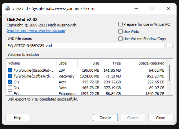Uncheck the Recovery volume checkbox
The width and height of the screenshot is (179, 129).
tap(10, 76)
